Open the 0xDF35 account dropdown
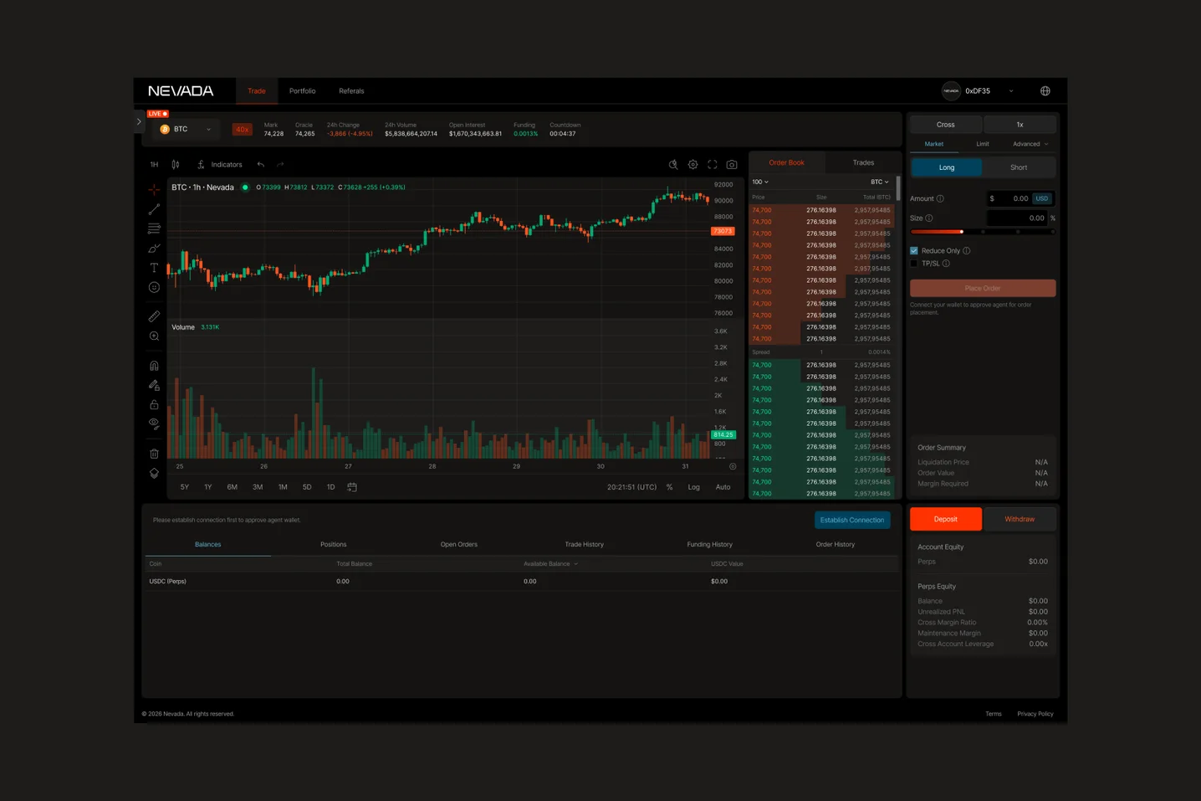Image resolution: width=1201 pixels, height=801 pixels. coord(978,91)
